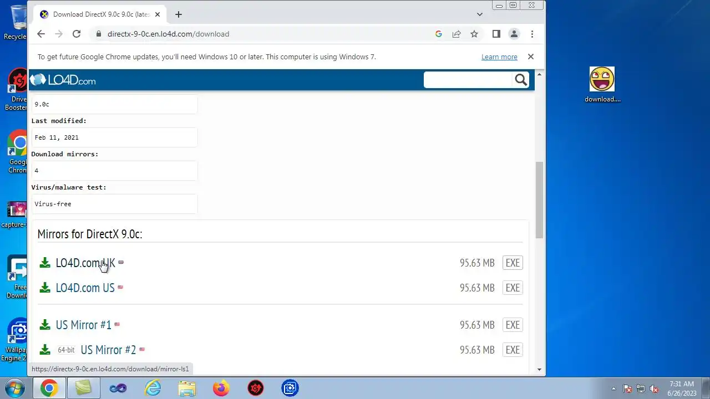This screenshot has height=399, width=710.
Task: Click the search magnifier on LO4D
Action: [x=520, y=80]
